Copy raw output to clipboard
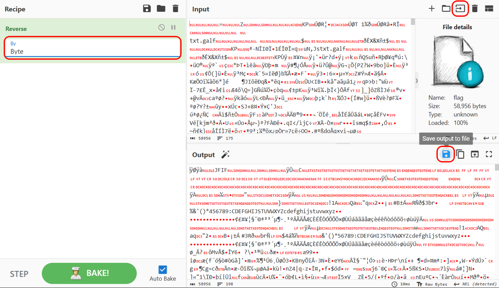 tap(460, 155)
